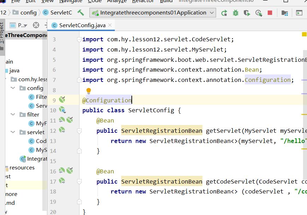
Task: Click the autowired gutter icon on line 17
Action: pyautogui.click(x=62, y=180)
